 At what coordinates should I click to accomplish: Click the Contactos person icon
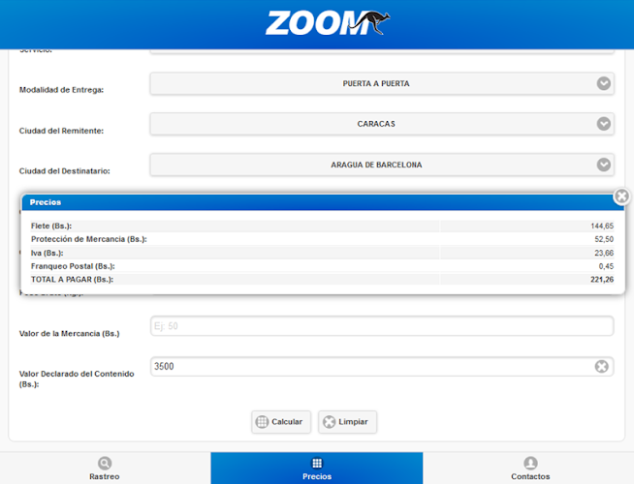click(x=530, y=463)
